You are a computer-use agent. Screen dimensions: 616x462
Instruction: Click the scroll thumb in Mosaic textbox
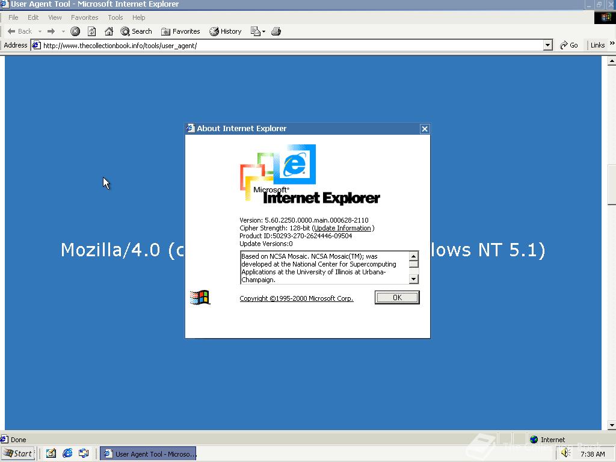pyautogui.click(x=413, y=265)
